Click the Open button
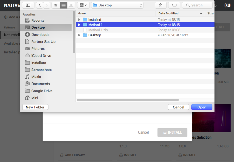This screenshot has height=162, width=234. tap(202, 107)
